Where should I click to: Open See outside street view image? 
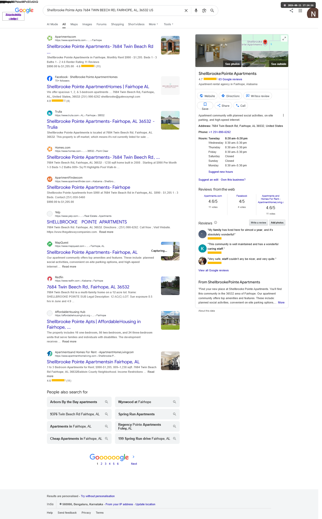pyautogui.click(x=265, y=59)
